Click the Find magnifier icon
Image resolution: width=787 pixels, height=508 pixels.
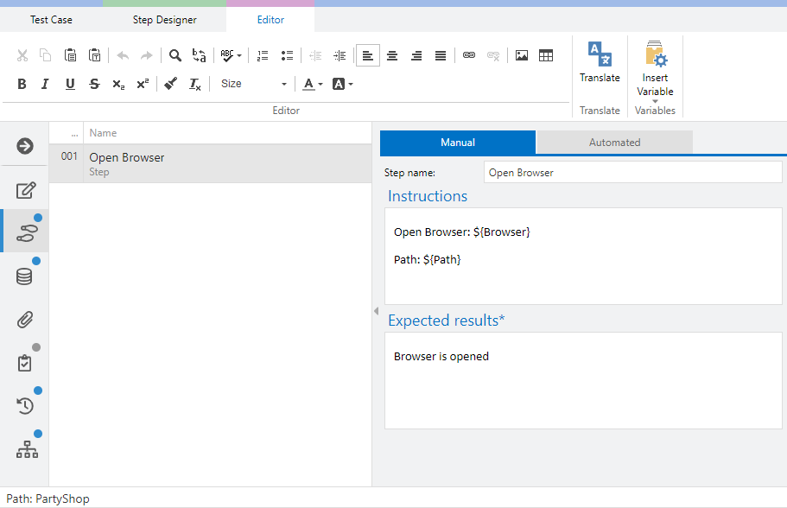(175, 55)
